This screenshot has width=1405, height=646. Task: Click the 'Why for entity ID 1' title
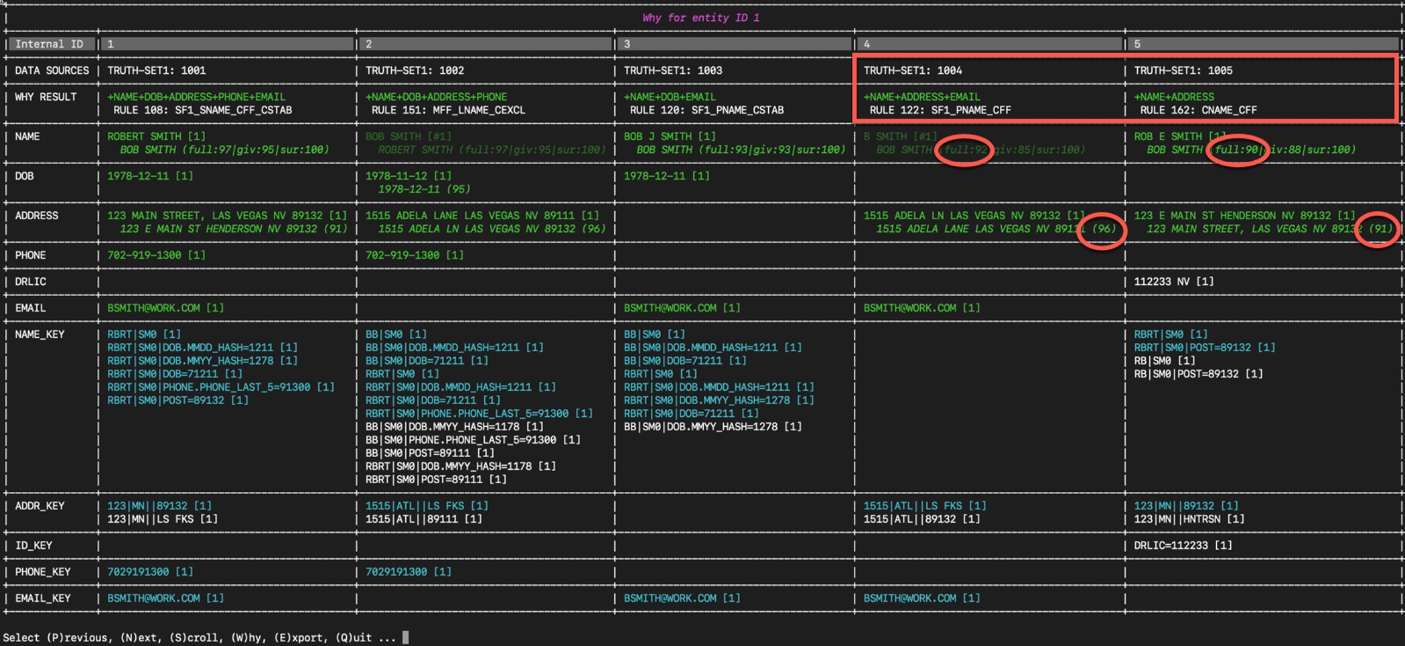[x=700, y=18]
